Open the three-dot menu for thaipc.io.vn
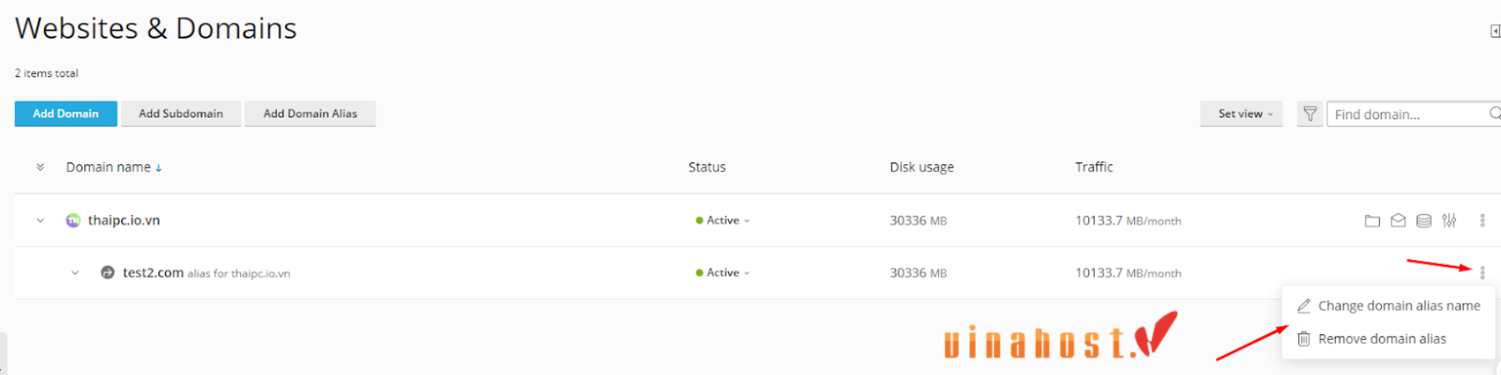 click(1482, 221)
